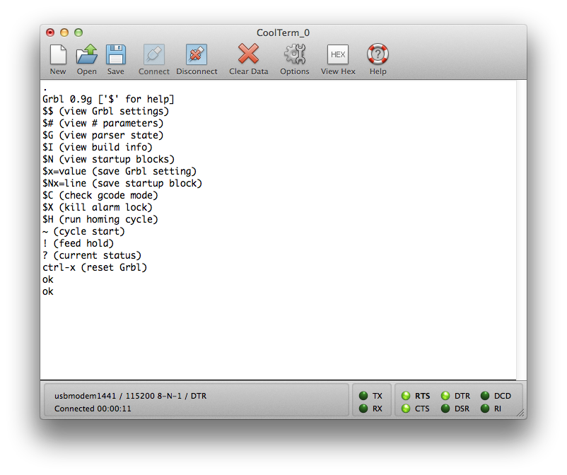This screenshot has width=567, height=475.
Task: Open Help lifebuoy icon
Action: 378,55
